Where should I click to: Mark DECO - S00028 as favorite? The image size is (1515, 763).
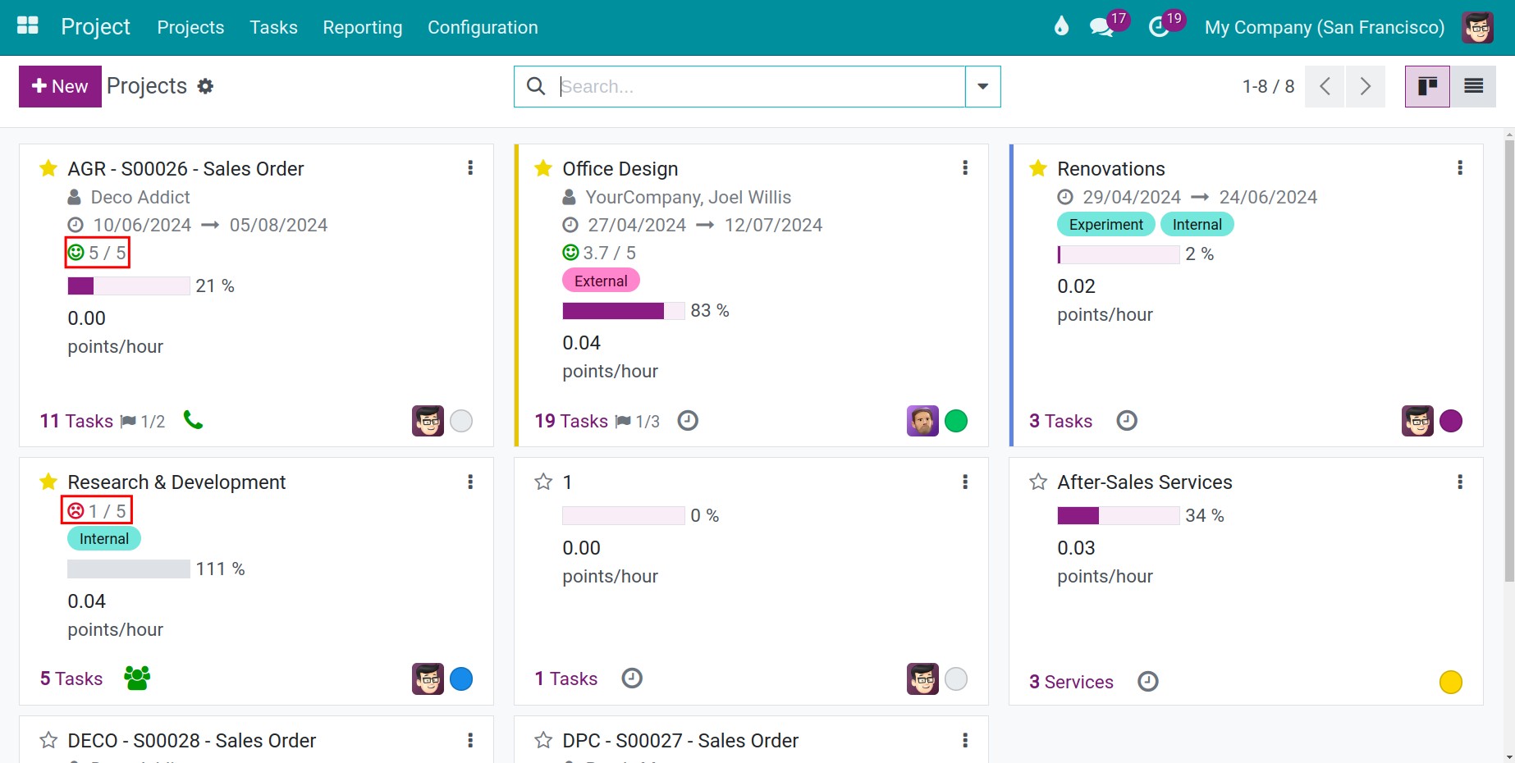click(x=48, y=740)
